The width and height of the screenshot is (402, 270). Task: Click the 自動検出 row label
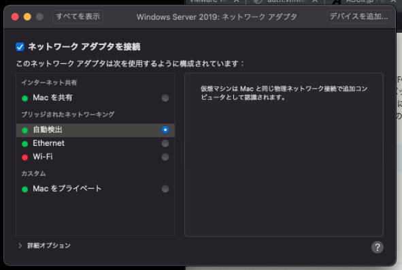tap(48, 130)
